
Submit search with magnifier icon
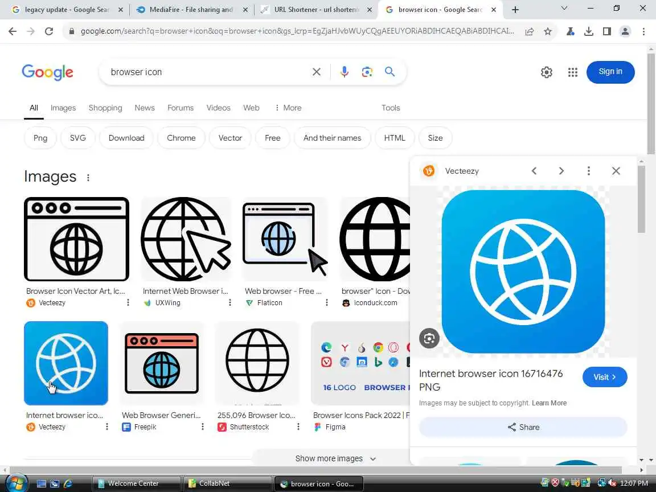point(389,72)
